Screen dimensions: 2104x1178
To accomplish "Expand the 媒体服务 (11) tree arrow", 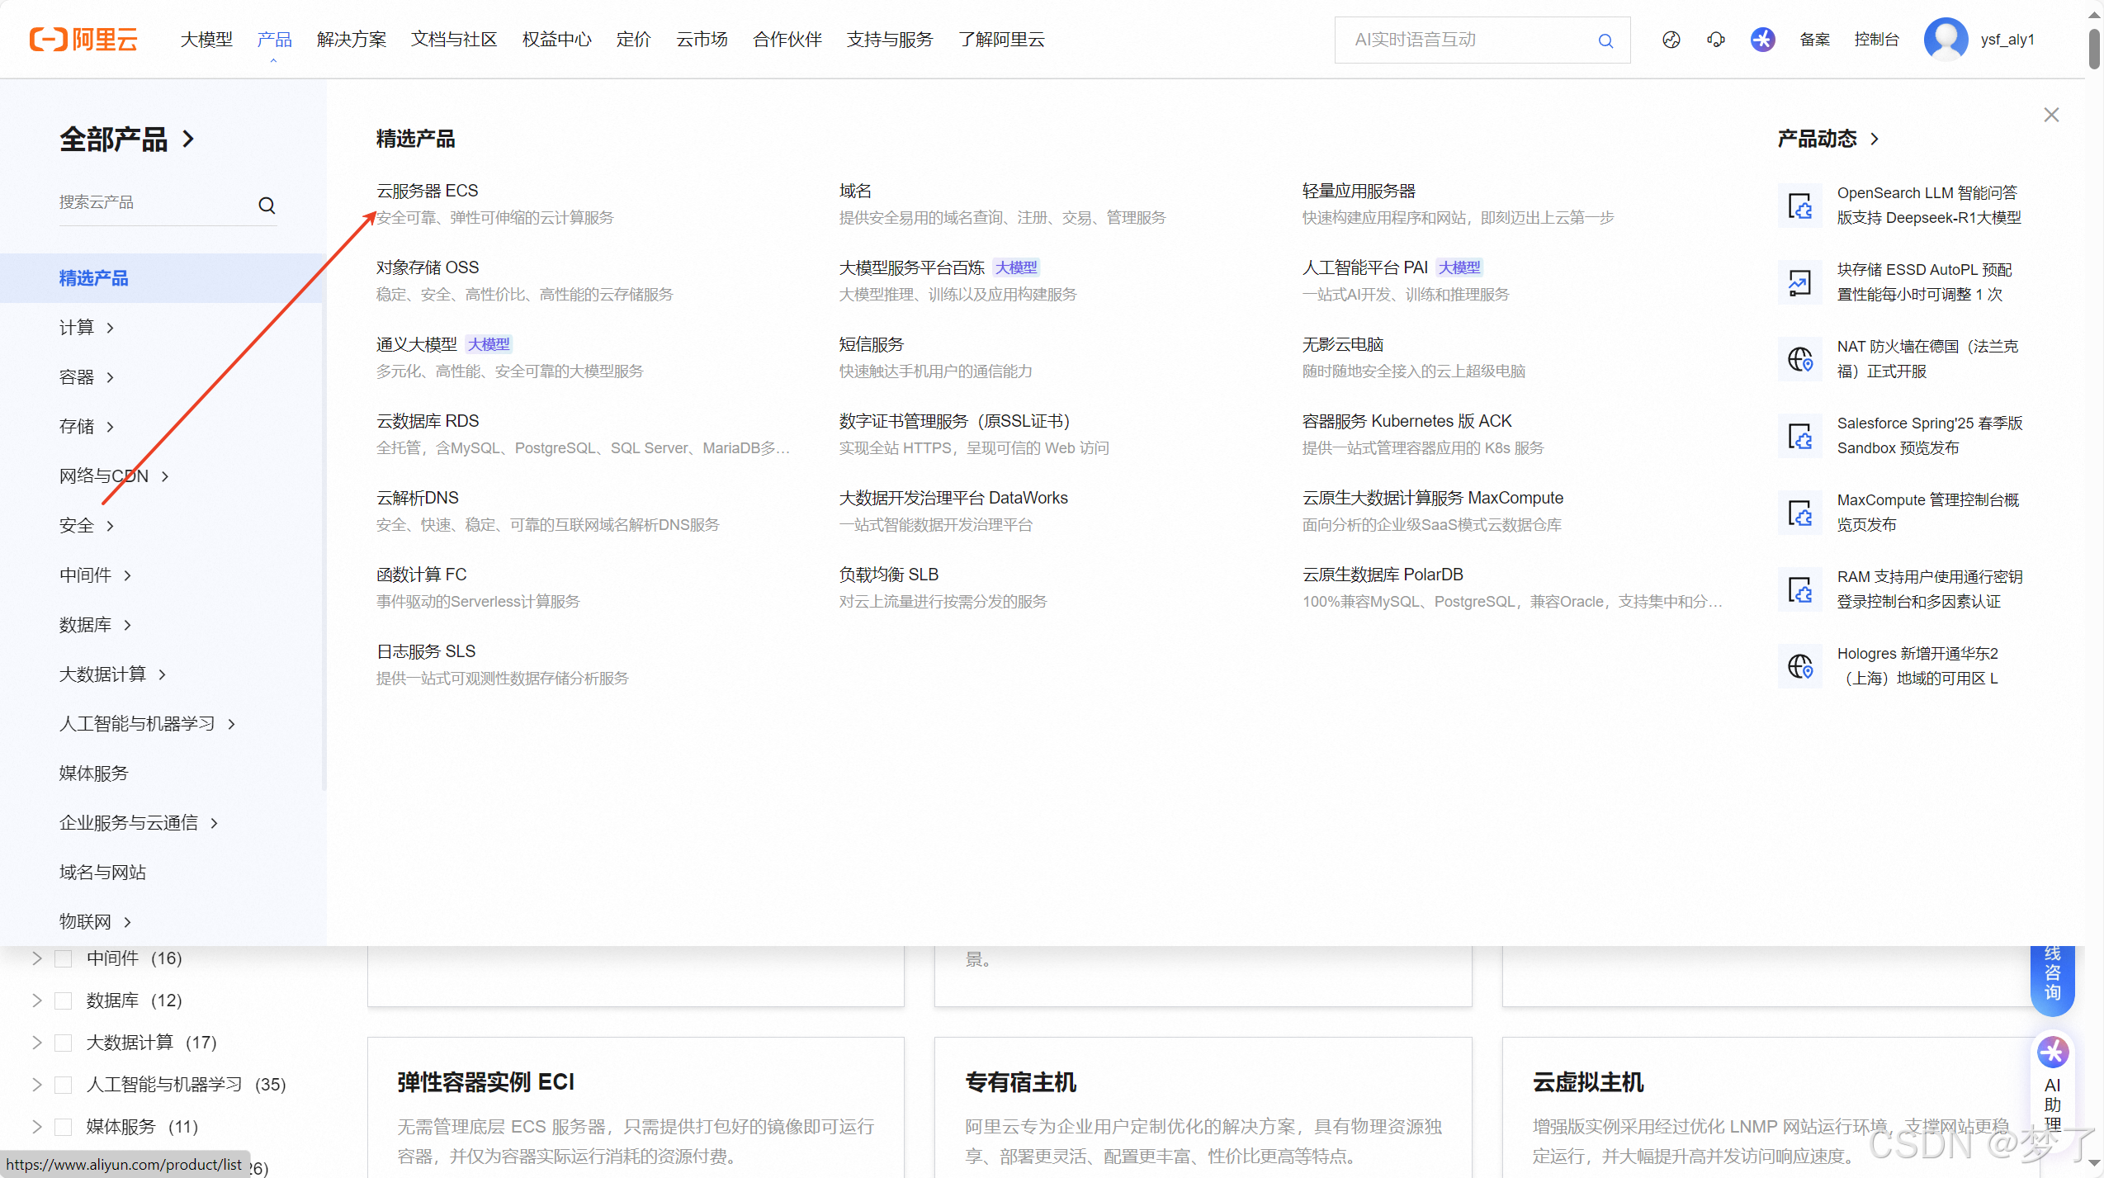I will tap(36, 1127).
